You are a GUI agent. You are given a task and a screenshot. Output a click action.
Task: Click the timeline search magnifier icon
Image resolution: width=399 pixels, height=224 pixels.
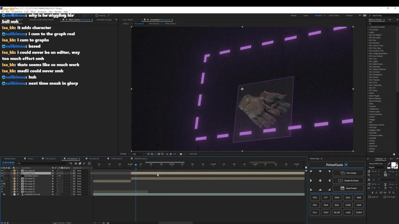(x=19, y=163)
